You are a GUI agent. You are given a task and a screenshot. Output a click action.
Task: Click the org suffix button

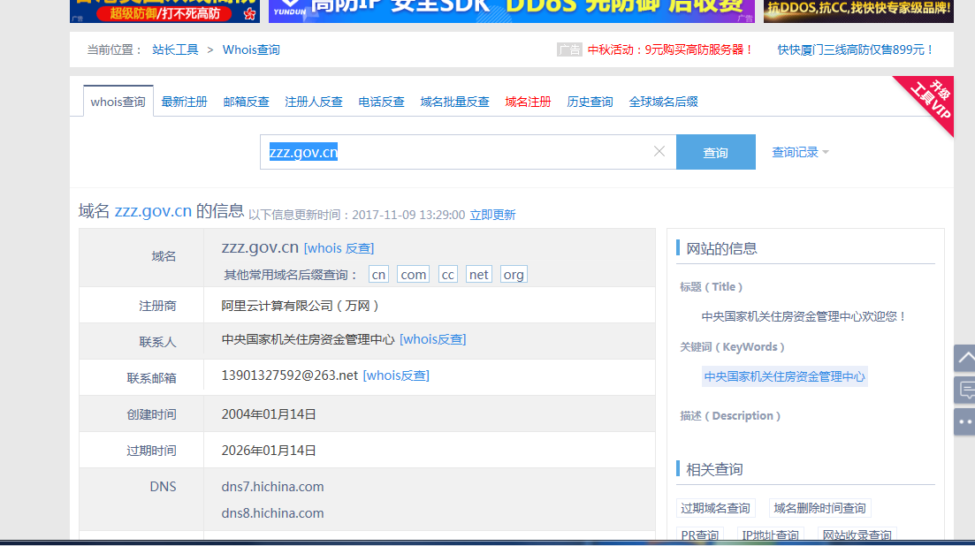point(514,275)
